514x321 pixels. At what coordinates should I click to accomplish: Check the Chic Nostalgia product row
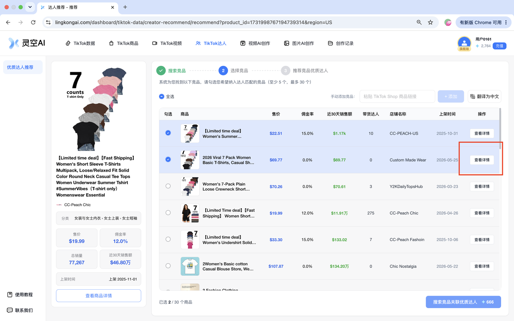168,266
